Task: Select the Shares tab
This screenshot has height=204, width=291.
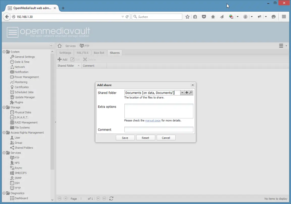Action: click(115, 53)
